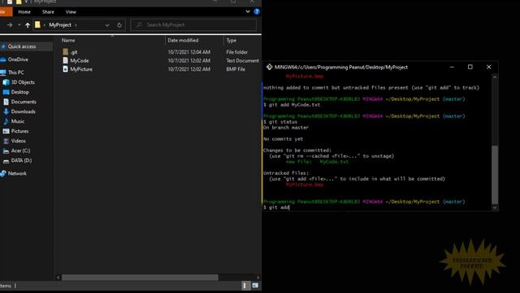Select the .git folder
The height and width of the screenshot is (293, 520).
point(74,52)
